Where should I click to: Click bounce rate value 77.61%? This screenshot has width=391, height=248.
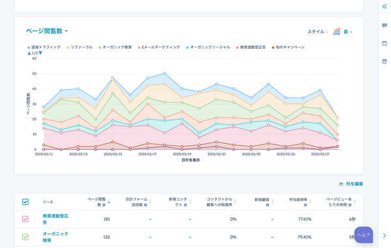click(x=305, y=219)
